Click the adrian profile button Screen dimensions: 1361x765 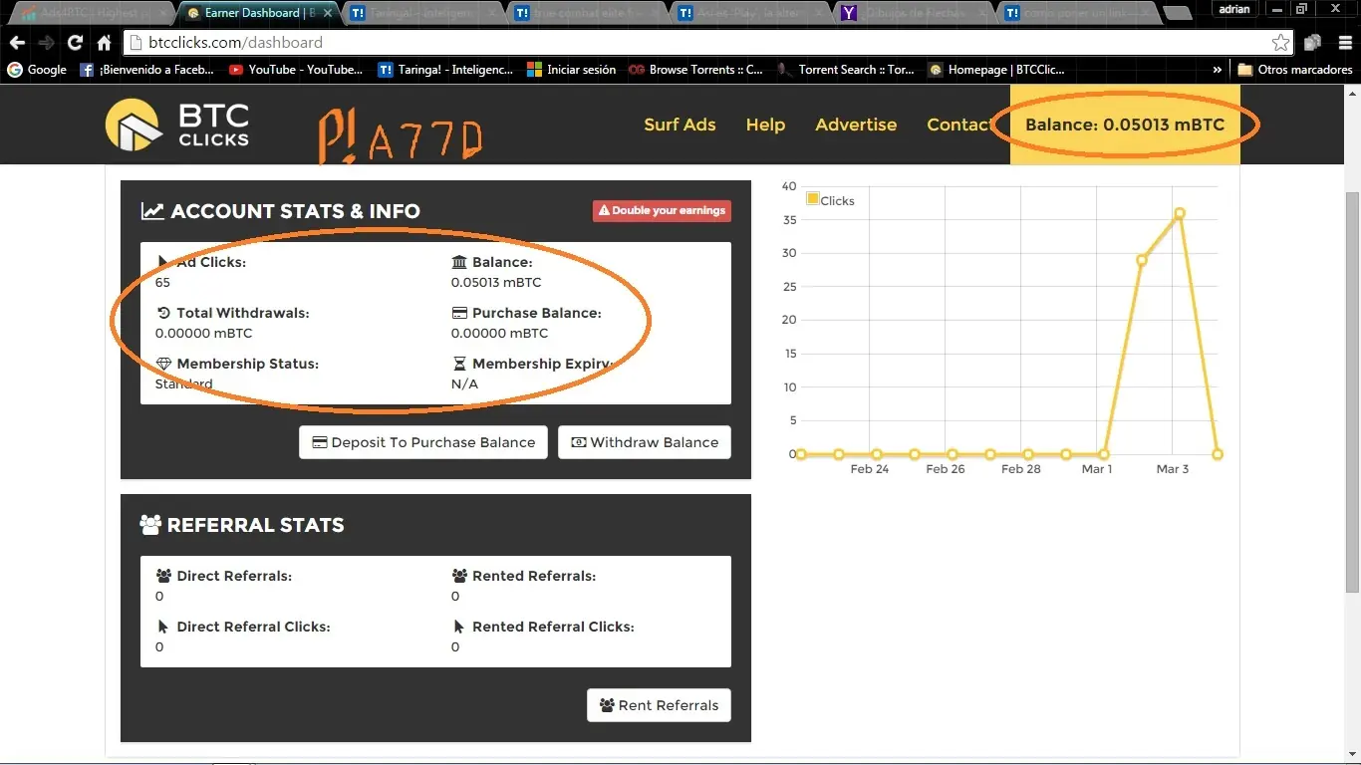pos(1233,9)
